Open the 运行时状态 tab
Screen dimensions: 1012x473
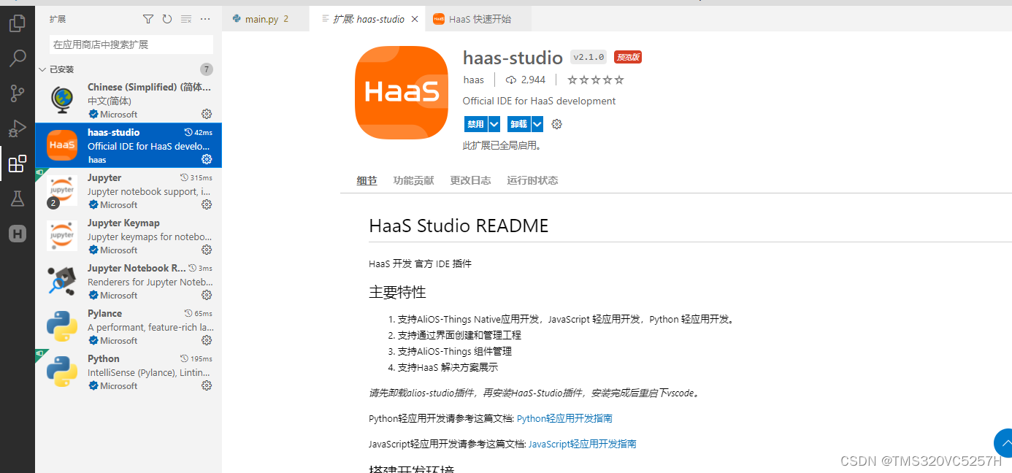click(532, 180)
